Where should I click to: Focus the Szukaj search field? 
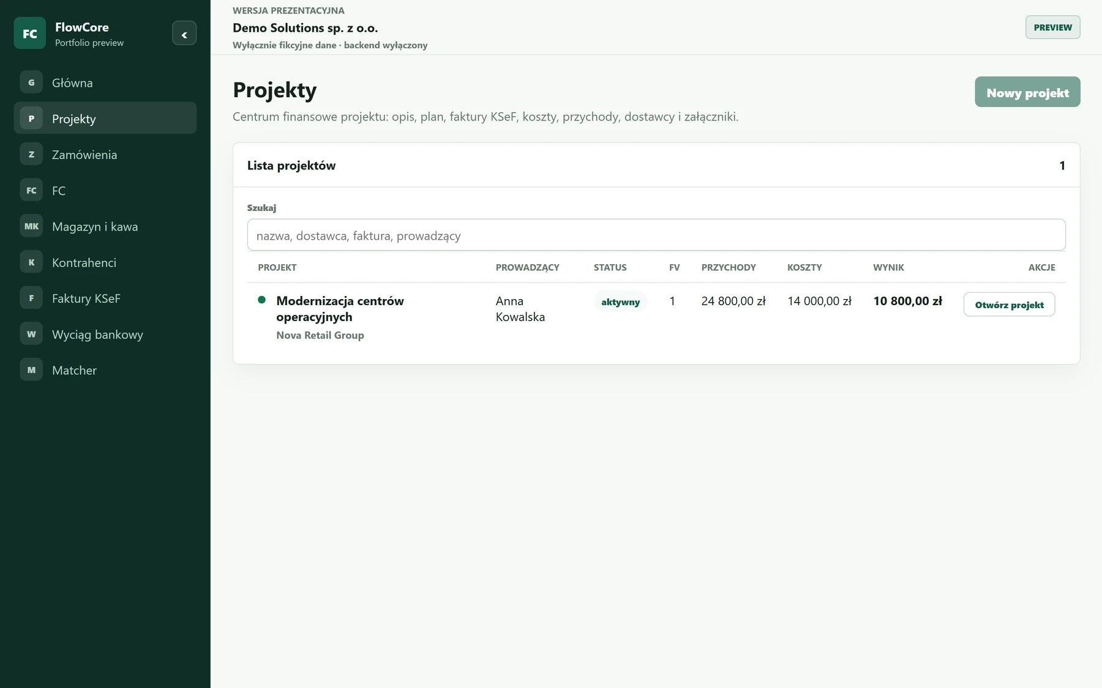[x=656, y=235]
